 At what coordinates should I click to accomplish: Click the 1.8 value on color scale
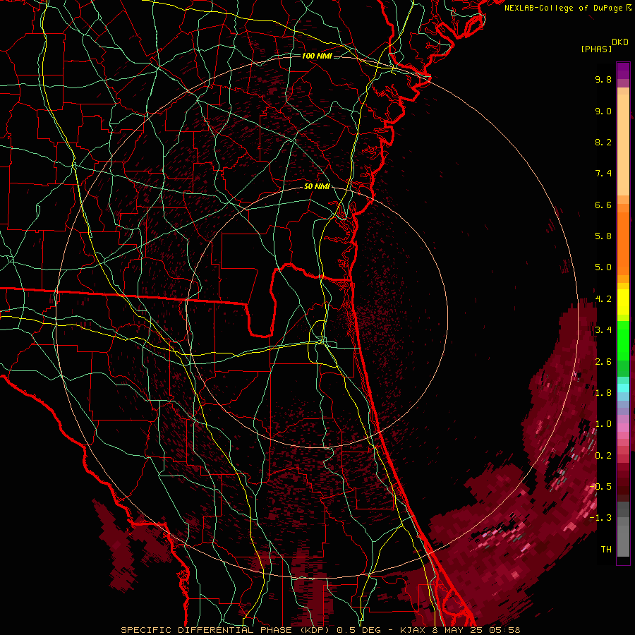(603, 393)
